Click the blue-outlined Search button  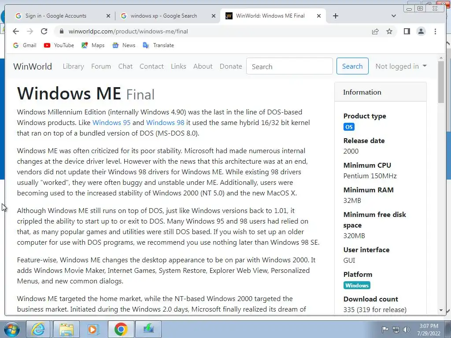pyautogui.click(x=352, y=66)
